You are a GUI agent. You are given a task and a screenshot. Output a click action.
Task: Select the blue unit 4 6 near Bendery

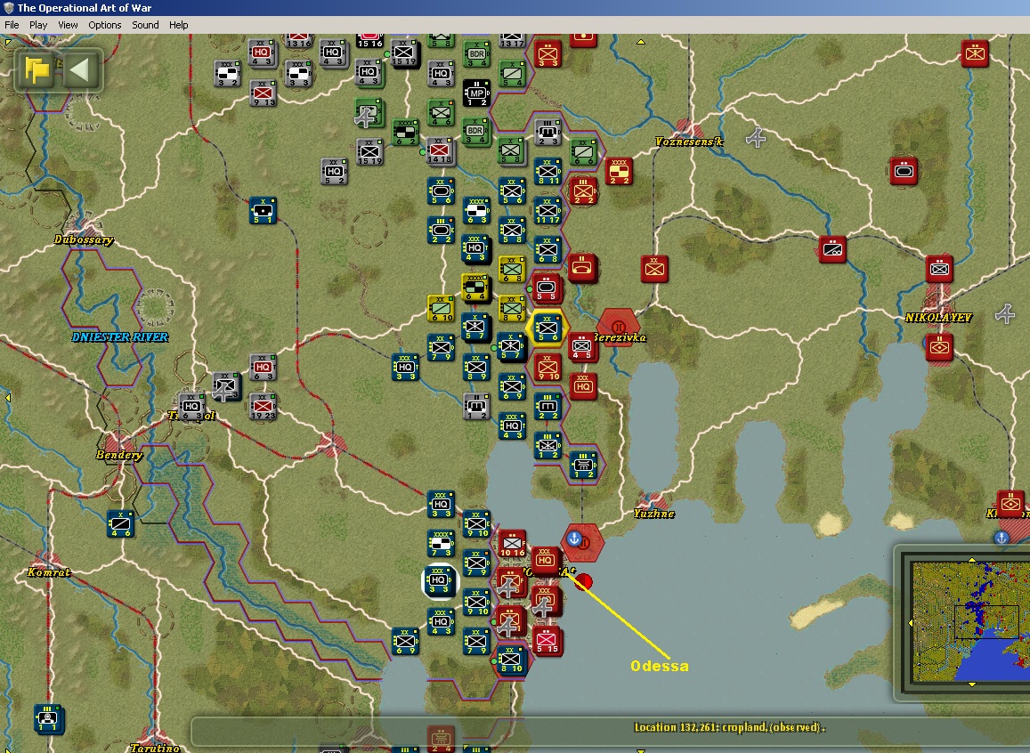pyautogui.click(x=120, y=524)
